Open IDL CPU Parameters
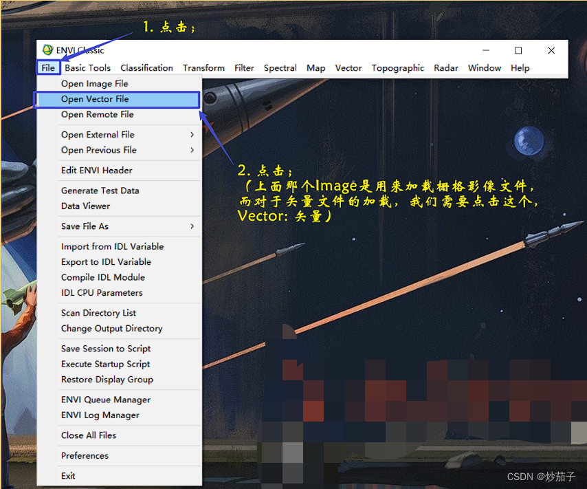The height and width of the screenshot is (489, 587). click(119, 292)
